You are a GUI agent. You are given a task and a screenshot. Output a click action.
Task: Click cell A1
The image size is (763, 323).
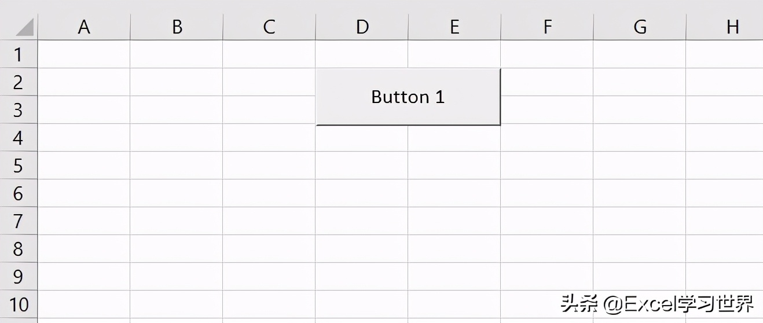pos(84,54)
